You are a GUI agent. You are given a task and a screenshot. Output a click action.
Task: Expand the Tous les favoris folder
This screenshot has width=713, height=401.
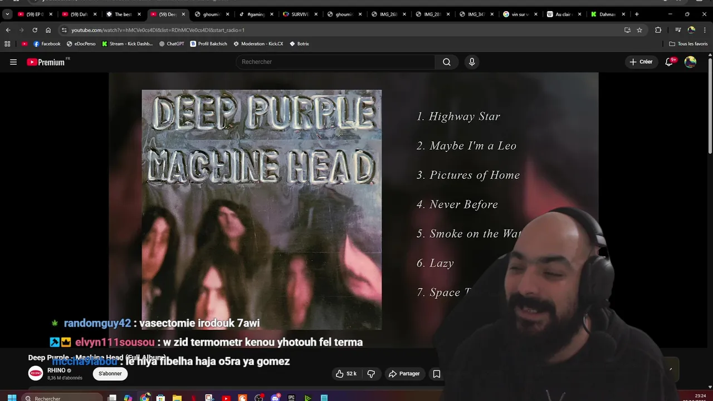(688, 43)
